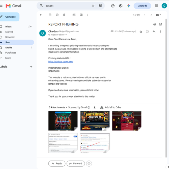Click the REPORT PHISHING subject
This screenshot has height=169, width=169.
click(x=64, y=24)
